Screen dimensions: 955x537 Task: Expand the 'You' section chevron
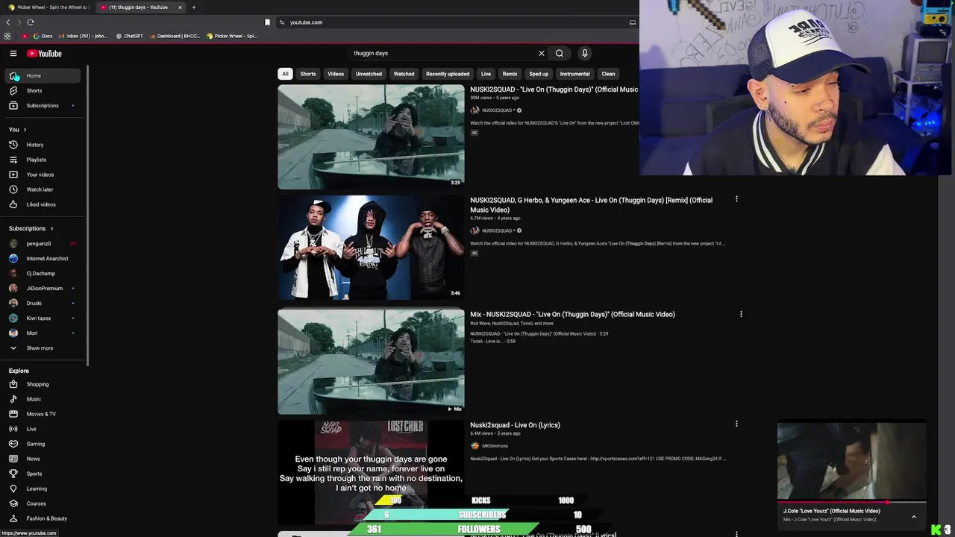pyautogui.click(x=25, y=130)
